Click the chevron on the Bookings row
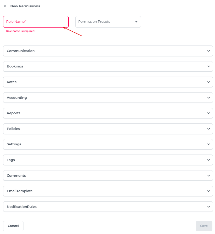Image resolution: width=215 pixels, height=234 pixels. click(x=208, y=66)
